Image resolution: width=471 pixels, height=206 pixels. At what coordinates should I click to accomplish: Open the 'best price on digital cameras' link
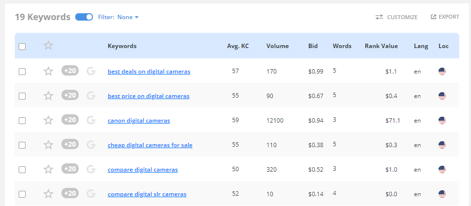tap(148, 96)
